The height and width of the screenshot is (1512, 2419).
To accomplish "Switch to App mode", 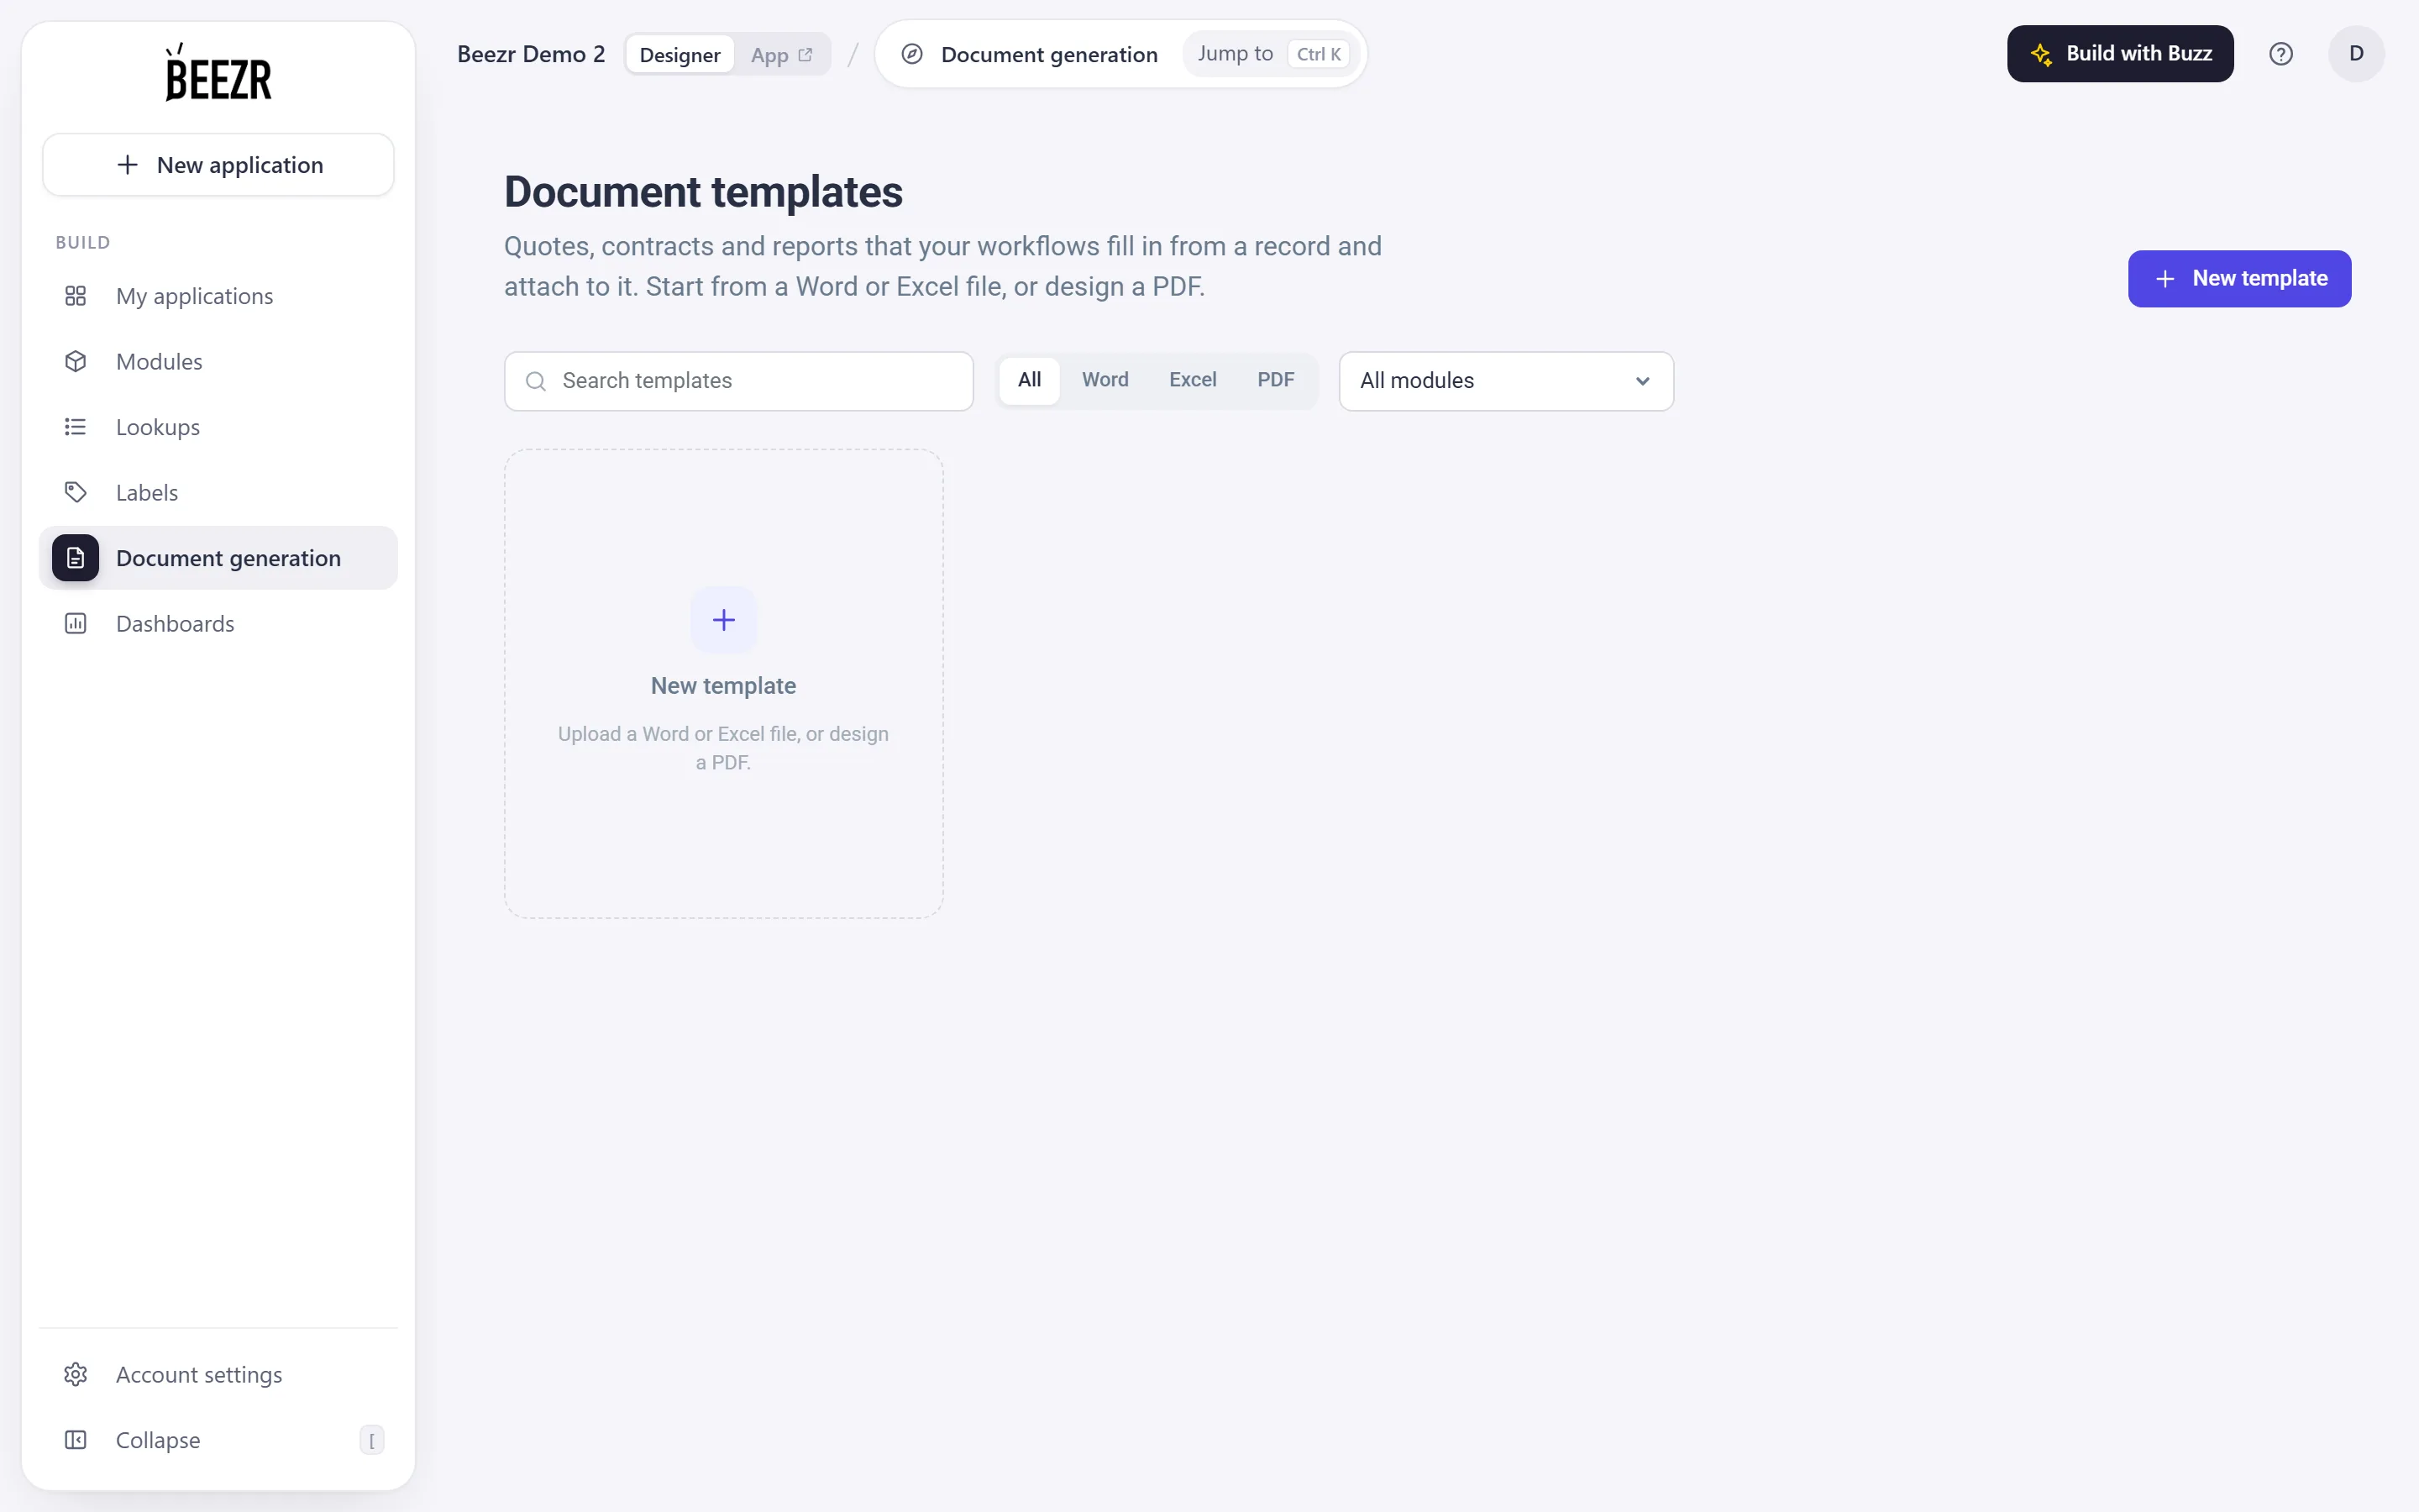I will coord(782,55).
